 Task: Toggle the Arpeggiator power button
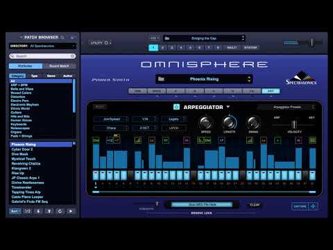coord(176,107)
